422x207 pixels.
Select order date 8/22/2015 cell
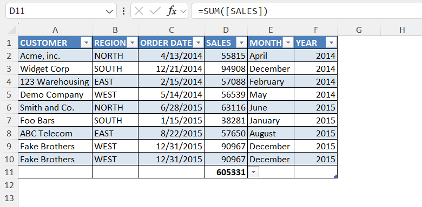172,133
